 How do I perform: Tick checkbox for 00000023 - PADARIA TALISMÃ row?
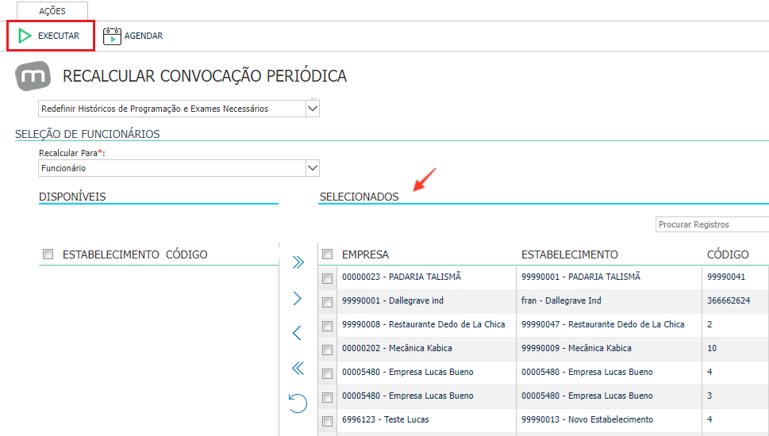(x=327, y=278)
